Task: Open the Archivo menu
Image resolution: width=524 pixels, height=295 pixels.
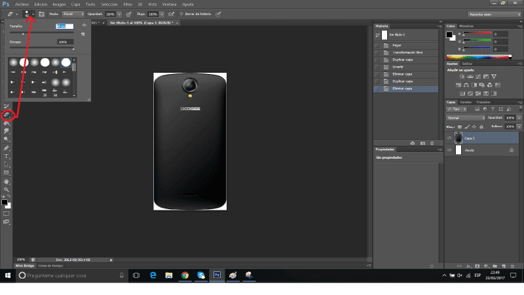Action: (22, 5)
